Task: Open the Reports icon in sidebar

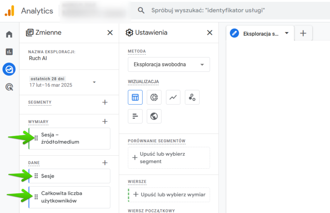Action: [x=9, y=52]
